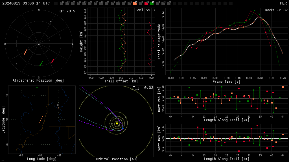Click the yellow Sun in orbital plot
The height and width of the screenshot is (162, 289).
(117, 123)
